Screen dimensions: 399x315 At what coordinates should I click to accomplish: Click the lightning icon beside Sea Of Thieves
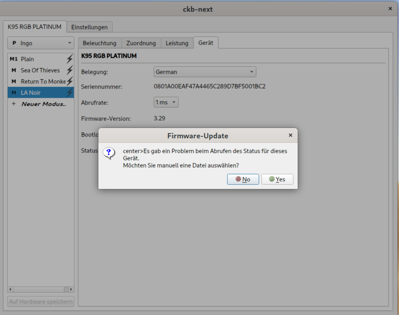pos(69,70)
